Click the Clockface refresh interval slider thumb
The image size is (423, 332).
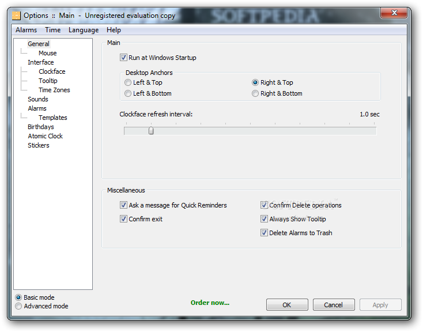pos(151,130)
